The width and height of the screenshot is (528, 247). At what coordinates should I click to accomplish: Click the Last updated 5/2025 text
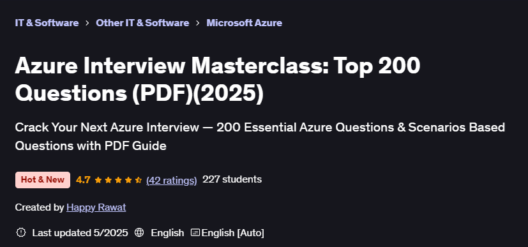(80, 232)
